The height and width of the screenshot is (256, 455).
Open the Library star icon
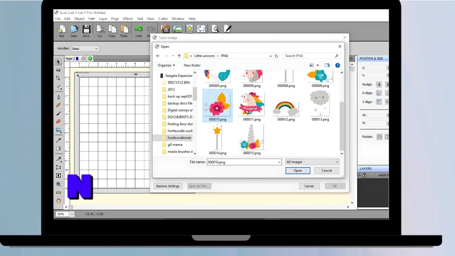tap(189, 29)
